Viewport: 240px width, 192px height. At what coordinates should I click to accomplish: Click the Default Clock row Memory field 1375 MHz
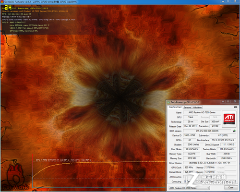coord(210,172)
